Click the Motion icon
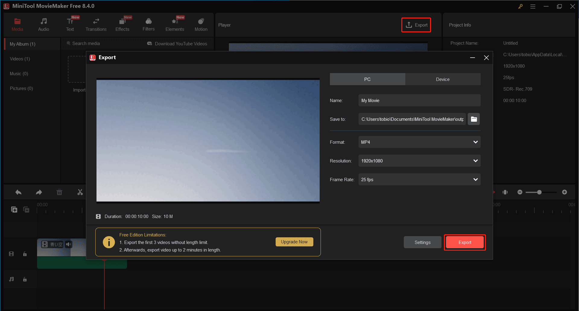This screenshot has height=311, width=579. coord(201,22)
